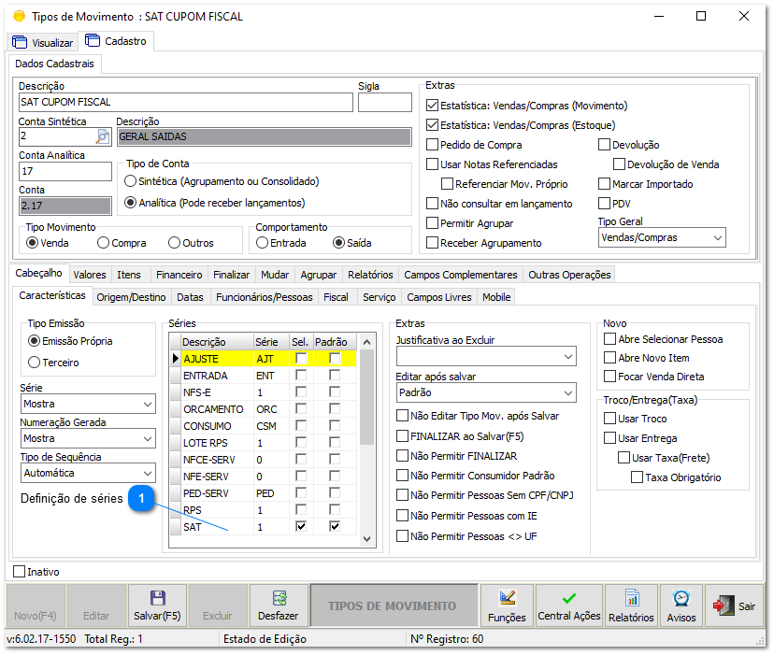774x655 pixels.
Task: Click the Novo(F4) button
Action: point(34,605)
